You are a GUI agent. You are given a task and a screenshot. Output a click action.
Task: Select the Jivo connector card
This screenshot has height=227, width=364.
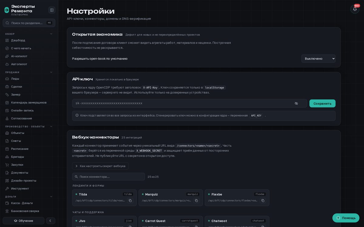click(x=104, y=222)
